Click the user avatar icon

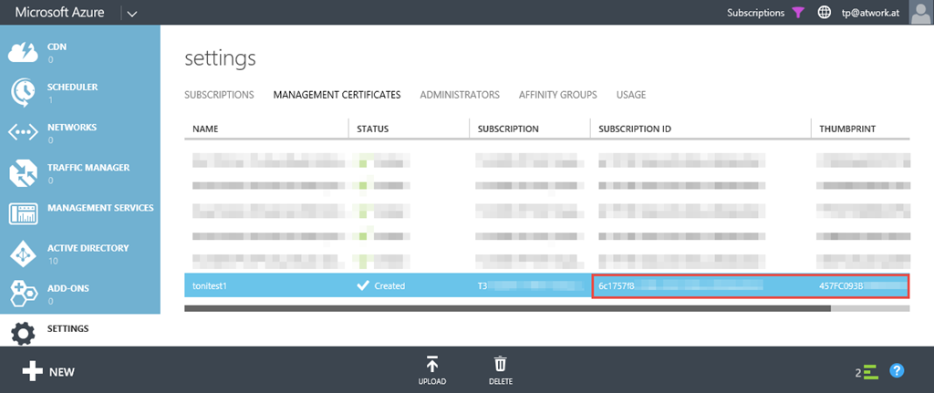[x=921, y=12]
